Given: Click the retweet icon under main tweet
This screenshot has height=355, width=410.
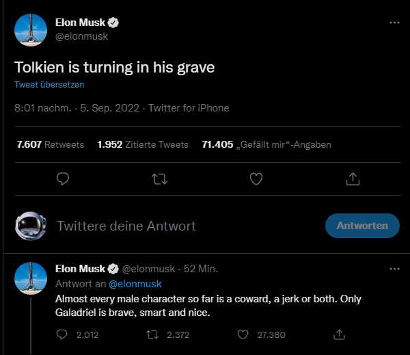Looking at the screenshot, I should point(159,179).
